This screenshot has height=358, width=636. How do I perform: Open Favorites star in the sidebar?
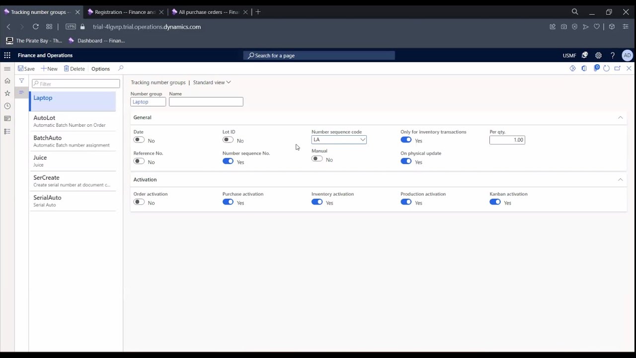(x=7, y=93)
